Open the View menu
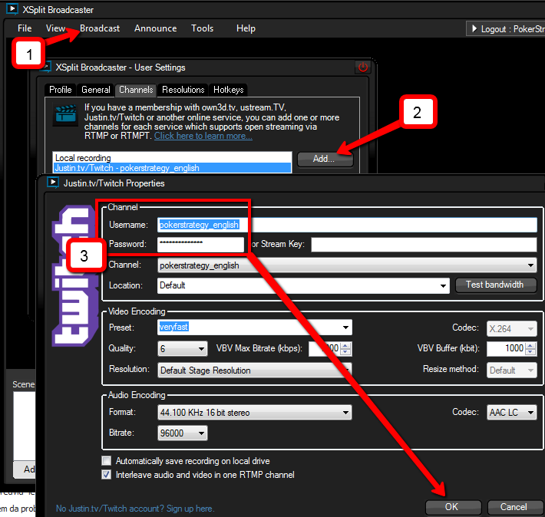545x517 pixels. (x=55, y=28)
